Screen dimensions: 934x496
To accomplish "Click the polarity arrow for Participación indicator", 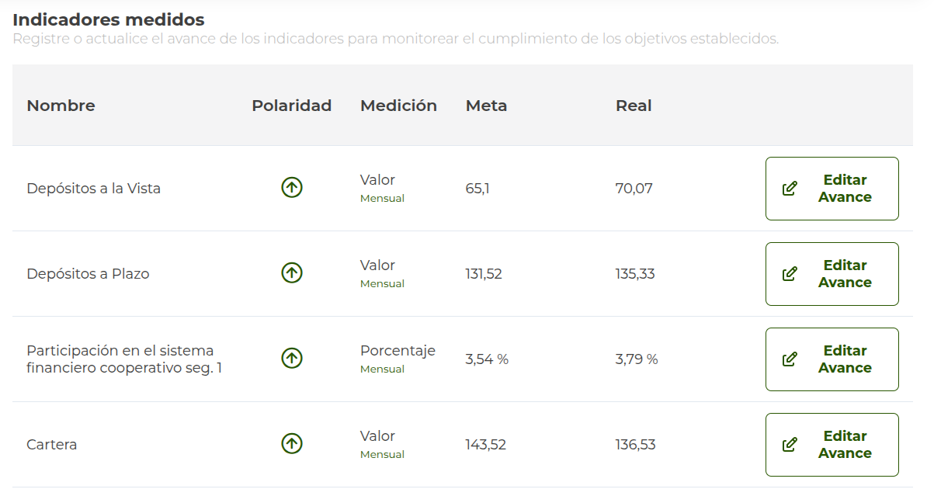I will [291, 359].
